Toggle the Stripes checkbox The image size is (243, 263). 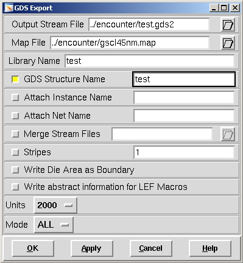[x=15, y=152]
